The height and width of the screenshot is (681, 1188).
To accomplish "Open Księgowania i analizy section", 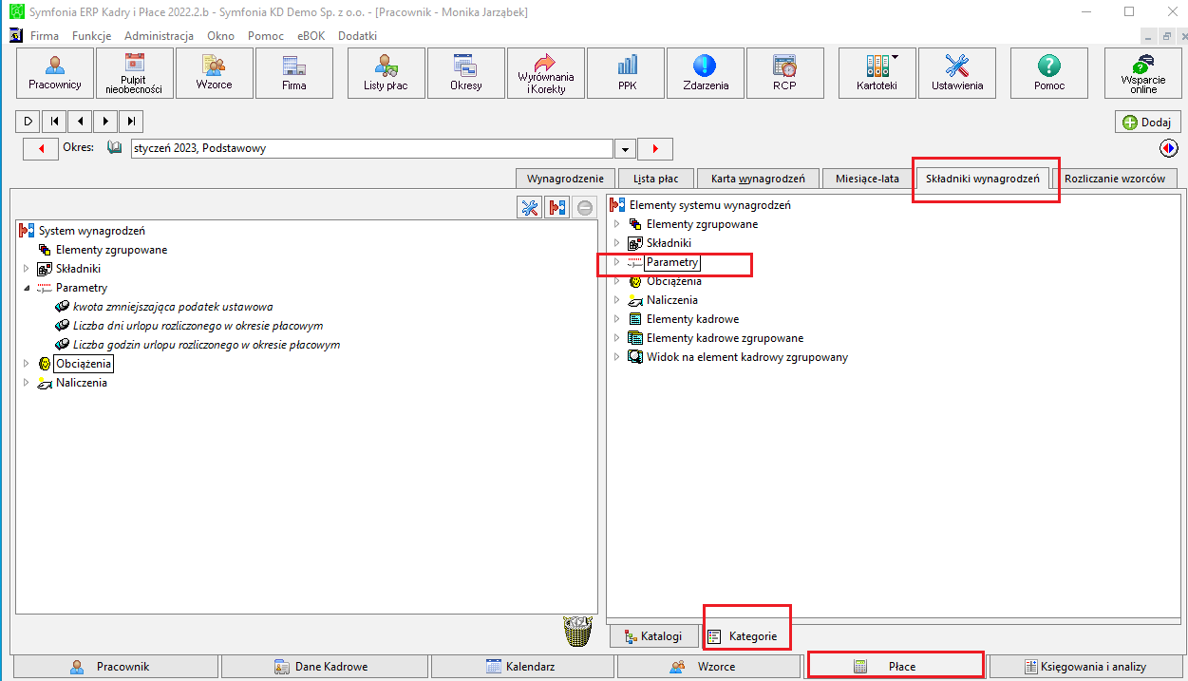I will coord(1084,667).
